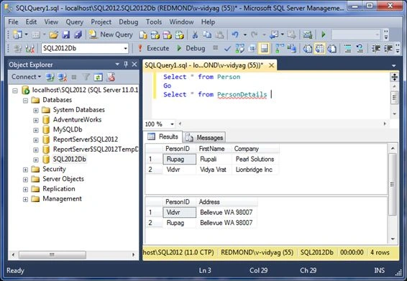The height and width of the screenshot is (281, 407).
Task: Click the Open File folder icon
Action: click(54, 34)
